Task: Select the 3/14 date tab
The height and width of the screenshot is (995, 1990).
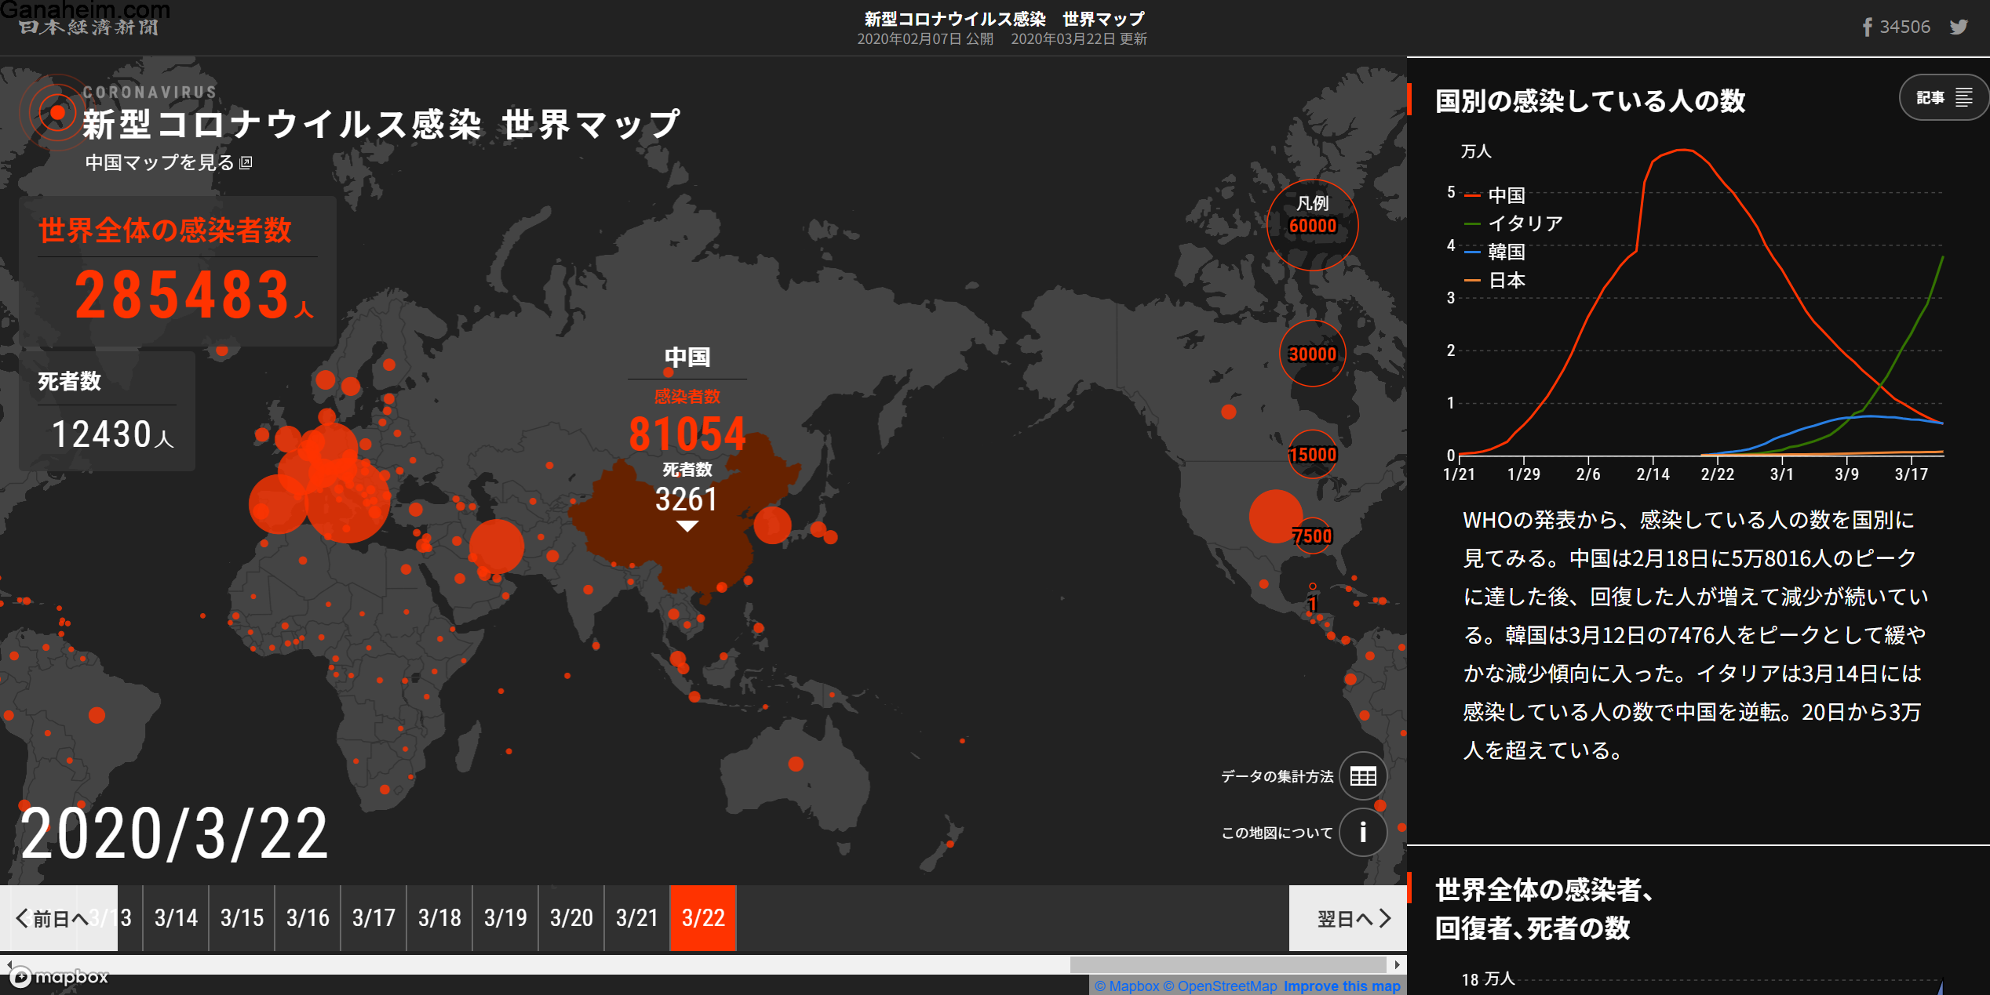Action: pos(176,918)
